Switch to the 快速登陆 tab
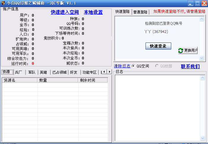The width and height of the screenshot is (208, 144). pyautogui.click(x=122, y=12)
